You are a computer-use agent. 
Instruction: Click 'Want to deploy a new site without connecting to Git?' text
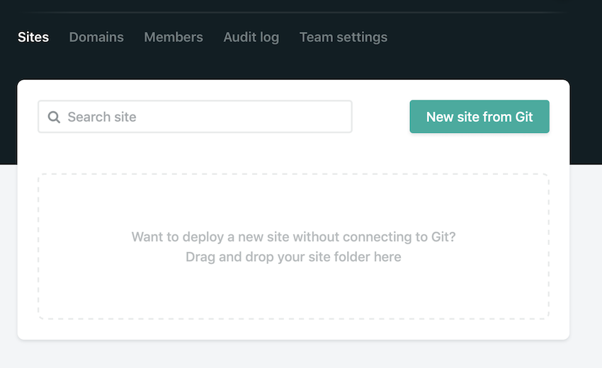(293, 237)
